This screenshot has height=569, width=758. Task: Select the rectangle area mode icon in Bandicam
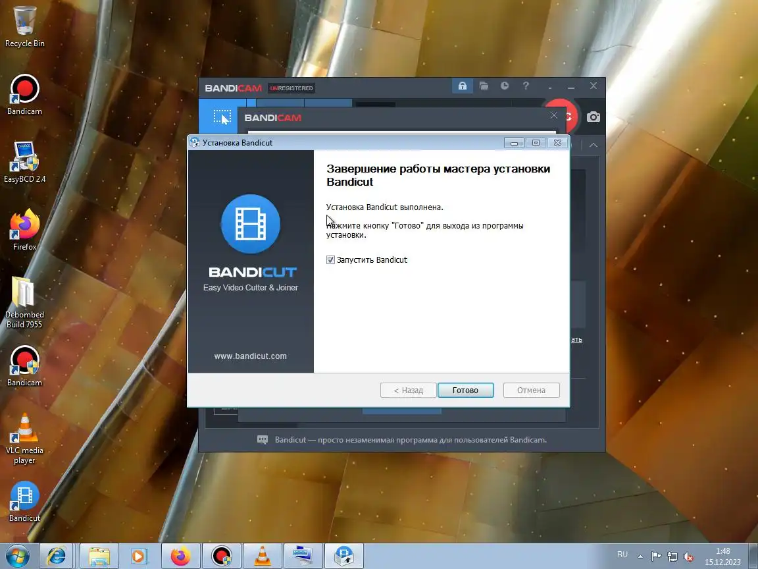(x=222, y=117)
